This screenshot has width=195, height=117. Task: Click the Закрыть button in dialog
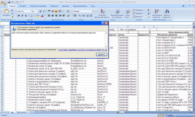(101, 54)
